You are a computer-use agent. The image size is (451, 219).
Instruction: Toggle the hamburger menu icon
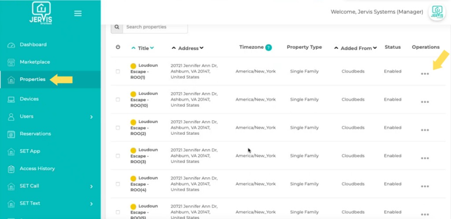pyautogui.click(x=78, y=14)
